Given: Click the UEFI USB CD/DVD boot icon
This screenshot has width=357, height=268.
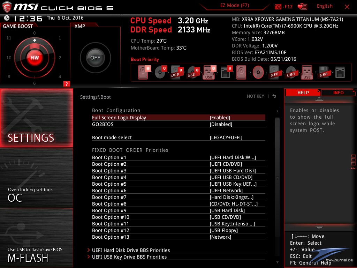Looking at the screenshot, I should tap(193, 72).
